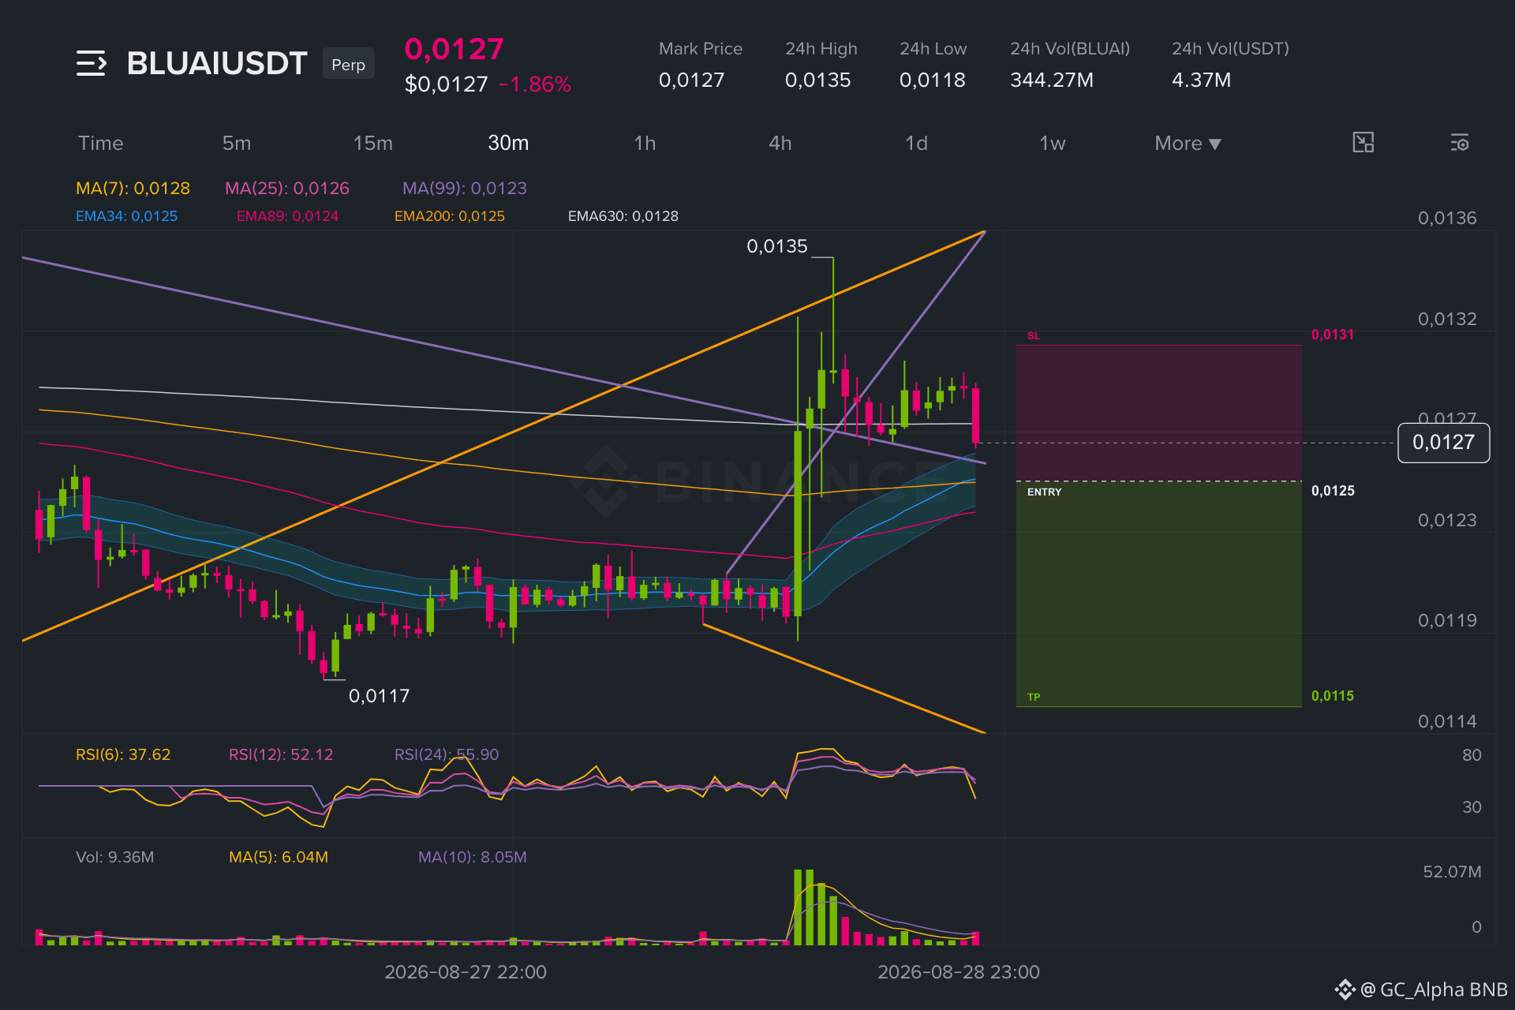Switch to the 15m timeframe
This screenshot has height=1010, width=1515.
(373, 144)
